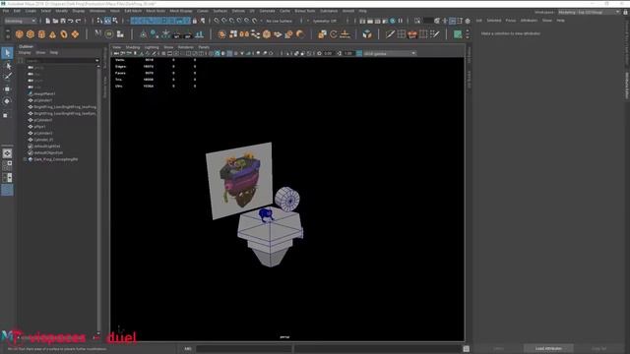Toggle Snap to grids magnet icon
The height and width of the screenshot is (354, 630).
217,21
